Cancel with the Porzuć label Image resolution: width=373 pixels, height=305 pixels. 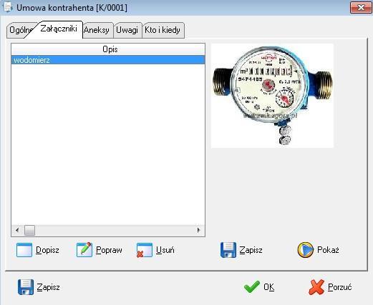(x=339, y=287)
